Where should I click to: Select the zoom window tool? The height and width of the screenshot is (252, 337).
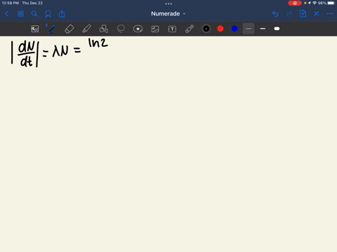pos(35,29)
